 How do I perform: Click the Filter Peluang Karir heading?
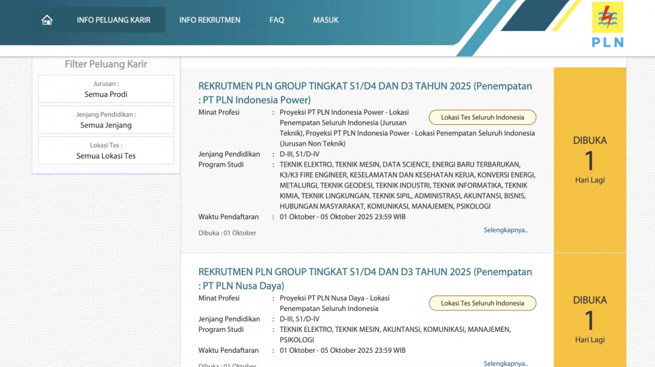(106, 64)
